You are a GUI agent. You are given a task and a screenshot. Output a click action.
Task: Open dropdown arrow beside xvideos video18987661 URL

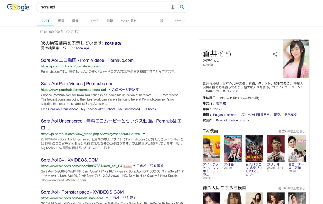pyautogui.click(x=134, y=166)
